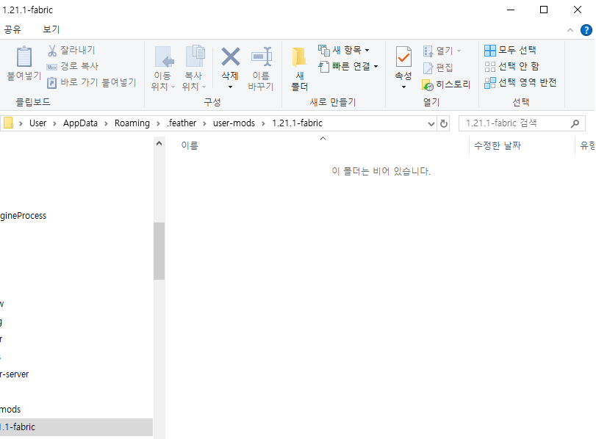Click 선택 안 함 (Select none)
This screenshot has height=439, width=596.
pos(511,67)
